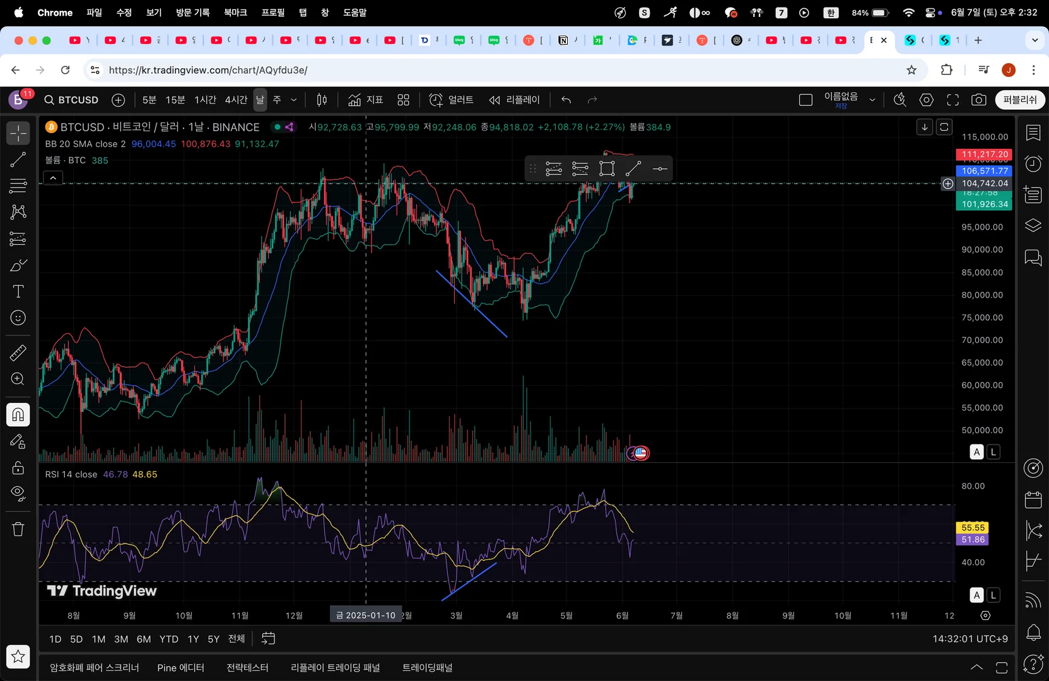This screenshot has width=1049, height=681.
Task: Open the 암호화폐 페어 스크리너 tab
Action: (x=95, y=668)
